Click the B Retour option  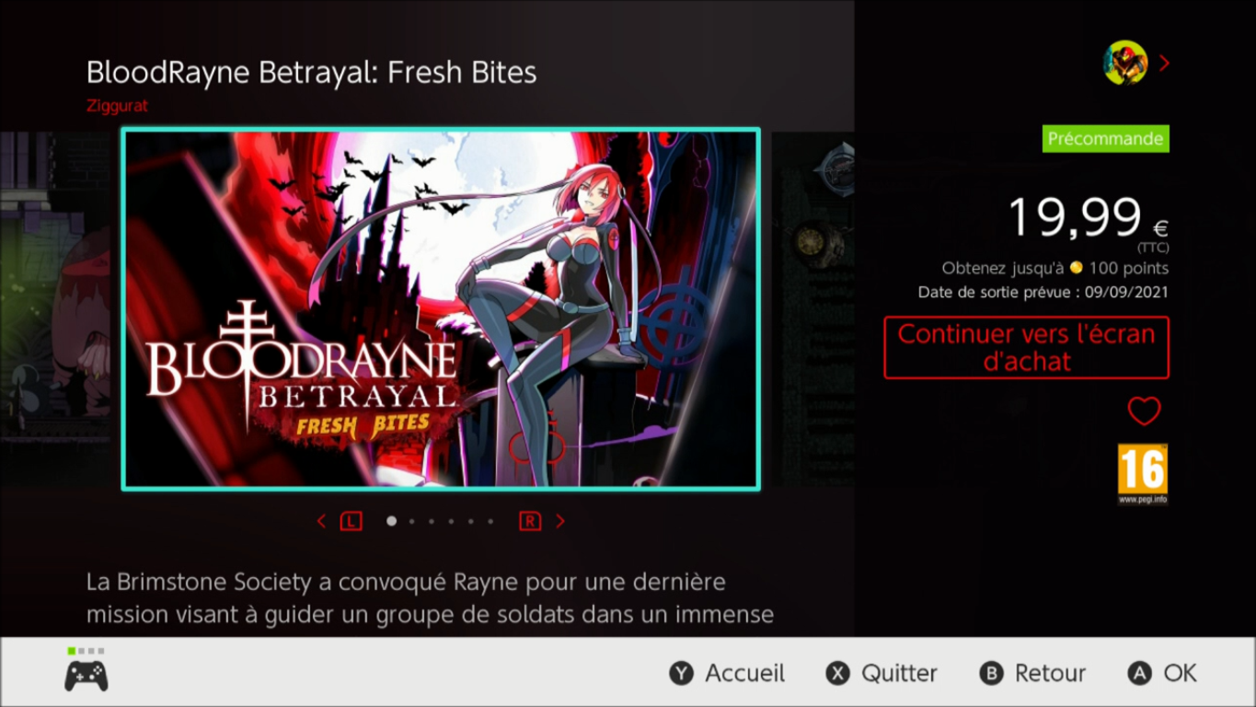point(1032,673)
